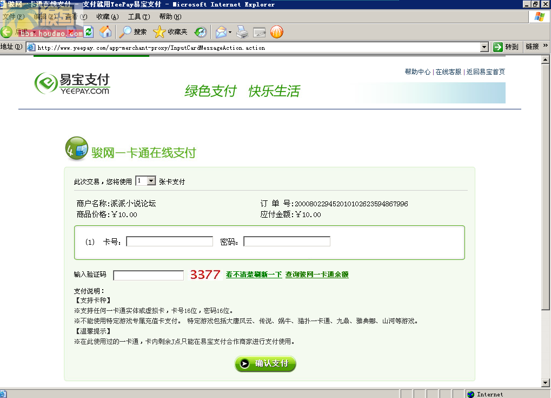Click the 【温馨提示】 heading text
Screen dimensions: 551x398
coord(94,331)
